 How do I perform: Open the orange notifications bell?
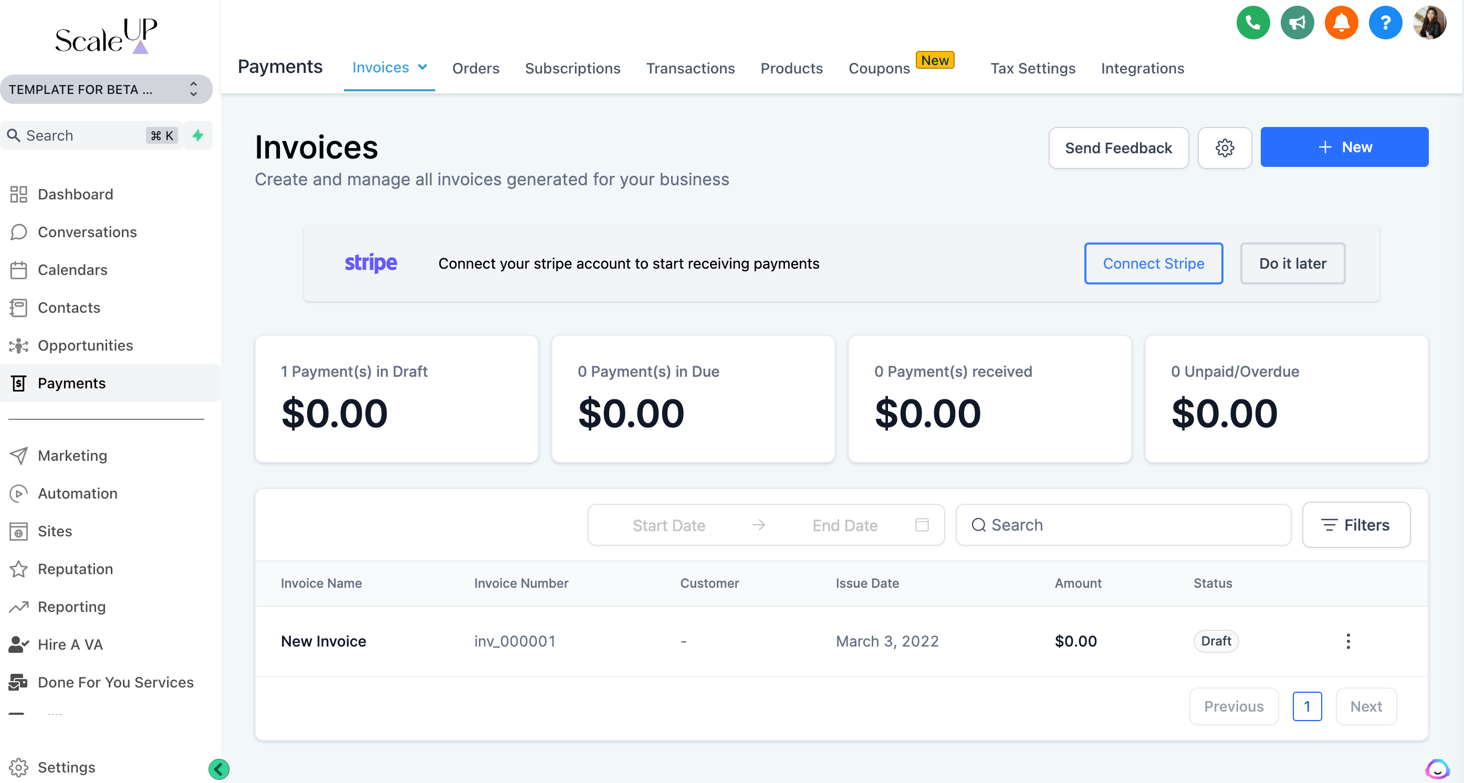(1341, 23)
